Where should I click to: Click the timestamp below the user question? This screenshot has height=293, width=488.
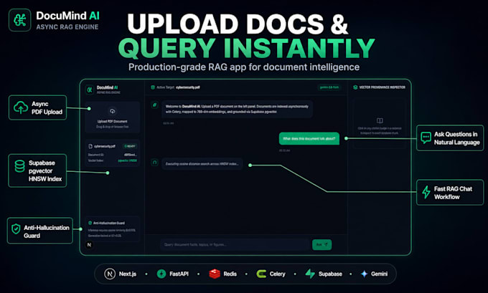(284, 150)
